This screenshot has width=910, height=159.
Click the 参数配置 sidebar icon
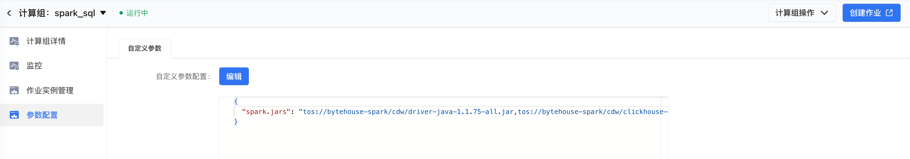(x=14, y=115)
